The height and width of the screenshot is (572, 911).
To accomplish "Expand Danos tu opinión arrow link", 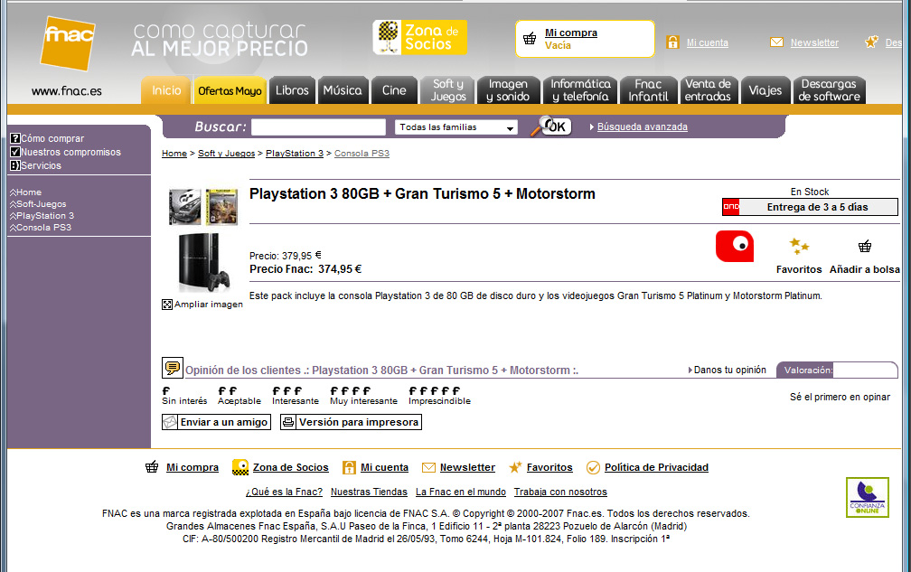I will 727,370.
